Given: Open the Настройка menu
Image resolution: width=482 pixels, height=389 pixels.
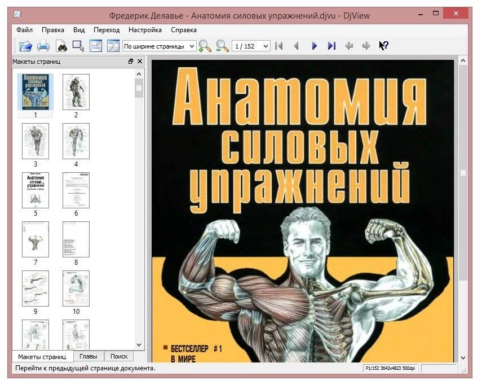Looking at the screenshot, I should point(145,30).
